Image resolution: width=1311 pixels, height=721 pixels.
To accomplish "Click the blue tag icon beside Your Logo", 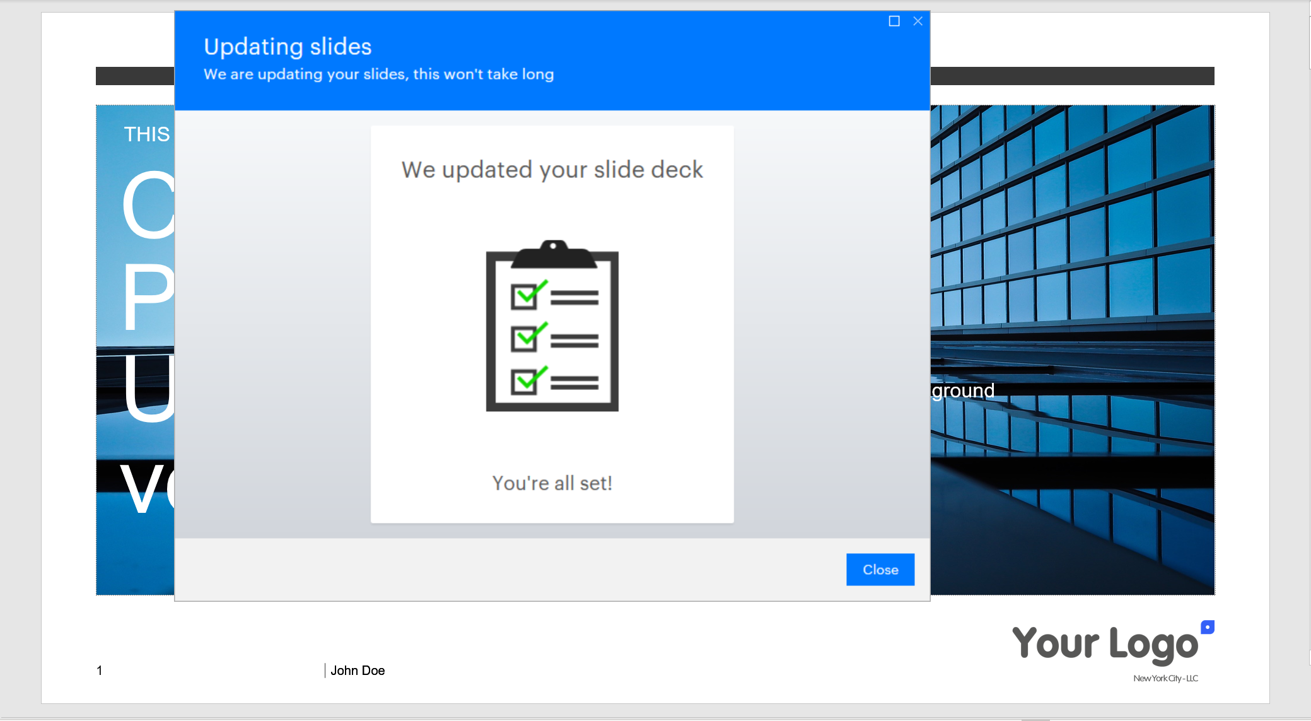I will coord(1208,626).
